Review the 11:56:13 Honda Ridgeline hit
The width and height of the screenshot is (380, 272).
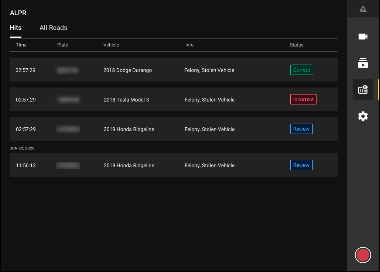(x=301, y=165)
